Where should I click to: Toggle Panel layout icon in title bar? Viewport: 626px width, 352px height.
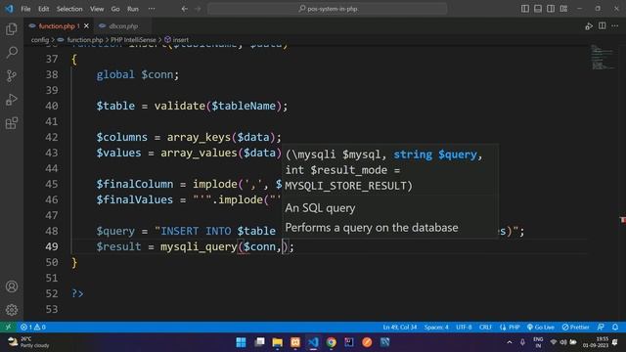pos(538,9)
